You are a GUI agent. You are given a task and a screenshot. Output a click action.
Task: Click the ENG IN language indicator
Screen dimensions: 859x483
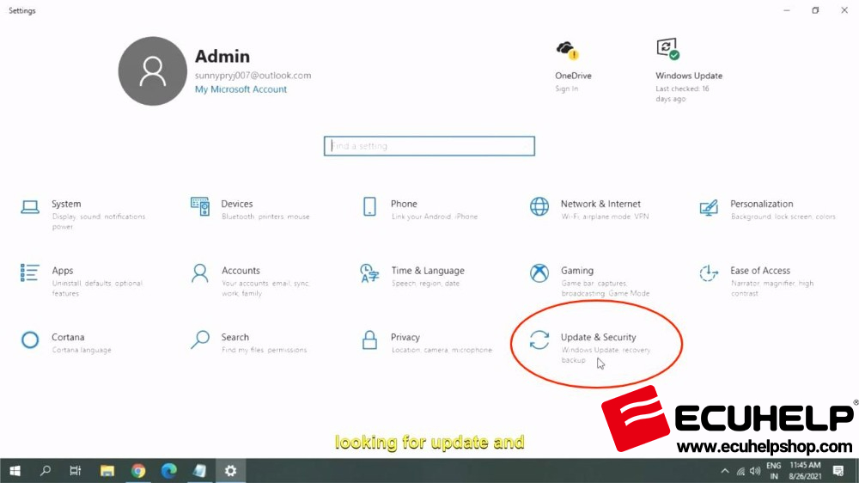click(774, 471)
